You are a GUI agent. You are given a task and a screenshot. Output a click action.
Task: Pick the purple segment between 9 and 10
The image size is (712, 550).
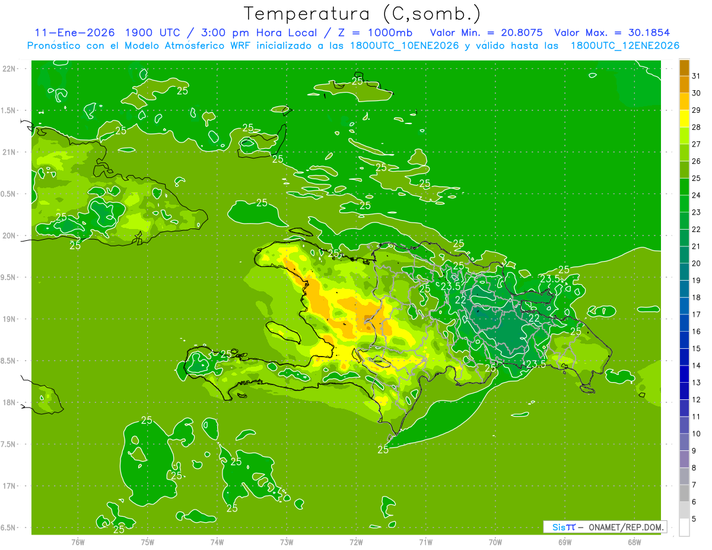pos(684,443)
